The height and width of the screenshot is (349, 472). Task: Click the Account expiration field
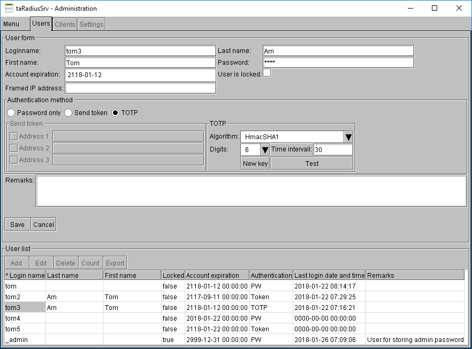140,75
